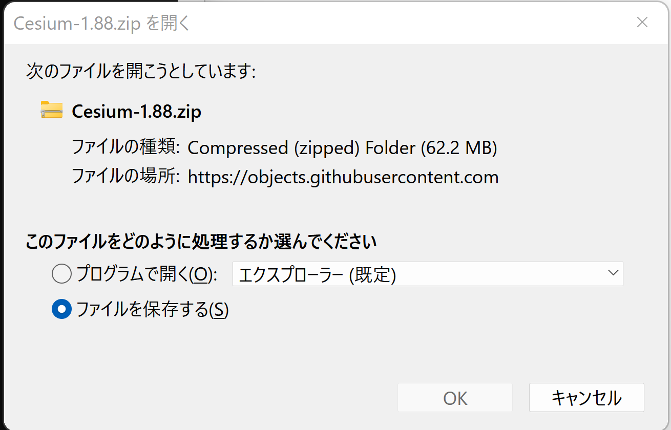Click the ファイルの場所 label
The height and width of the screenshot is (430, 671).
tap(125, 177)
